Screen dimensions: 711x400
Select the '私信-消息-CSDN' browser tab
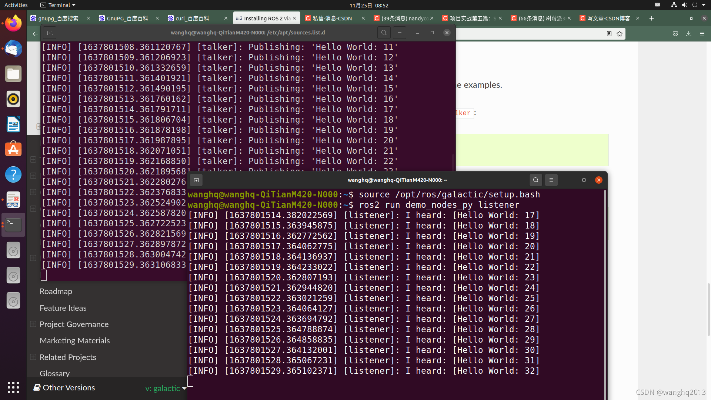point(332,18)
